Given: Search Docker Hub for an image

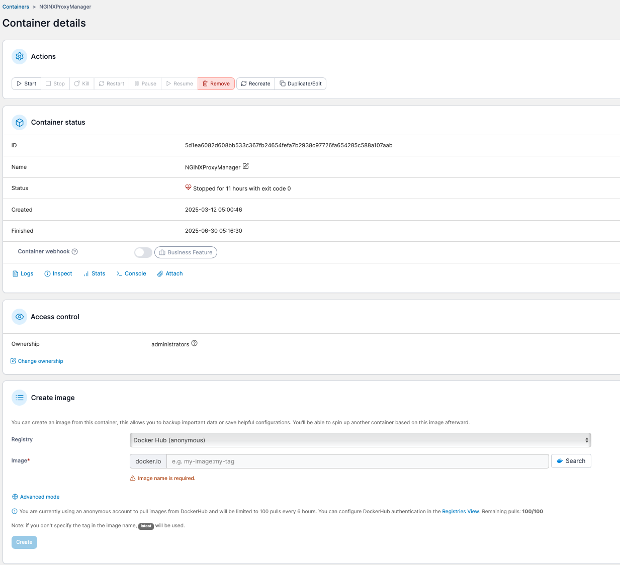Looking at the screenshot, I should (x=571, y=461).
